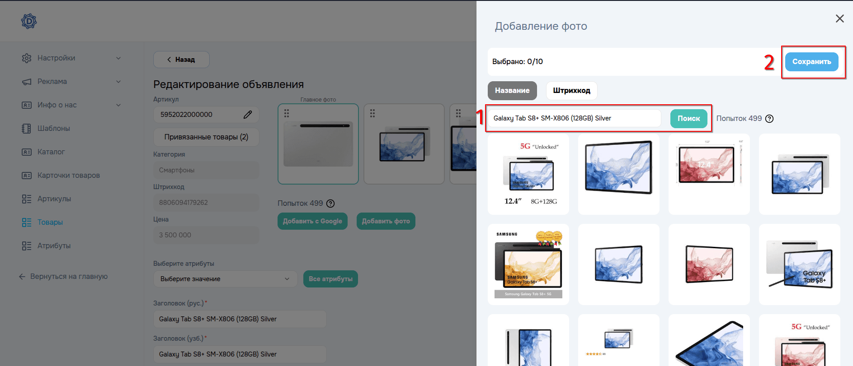Click the Настройки gear icon in sidebar
The height and width of the screenshot is (366, 853).
[27, 58]
